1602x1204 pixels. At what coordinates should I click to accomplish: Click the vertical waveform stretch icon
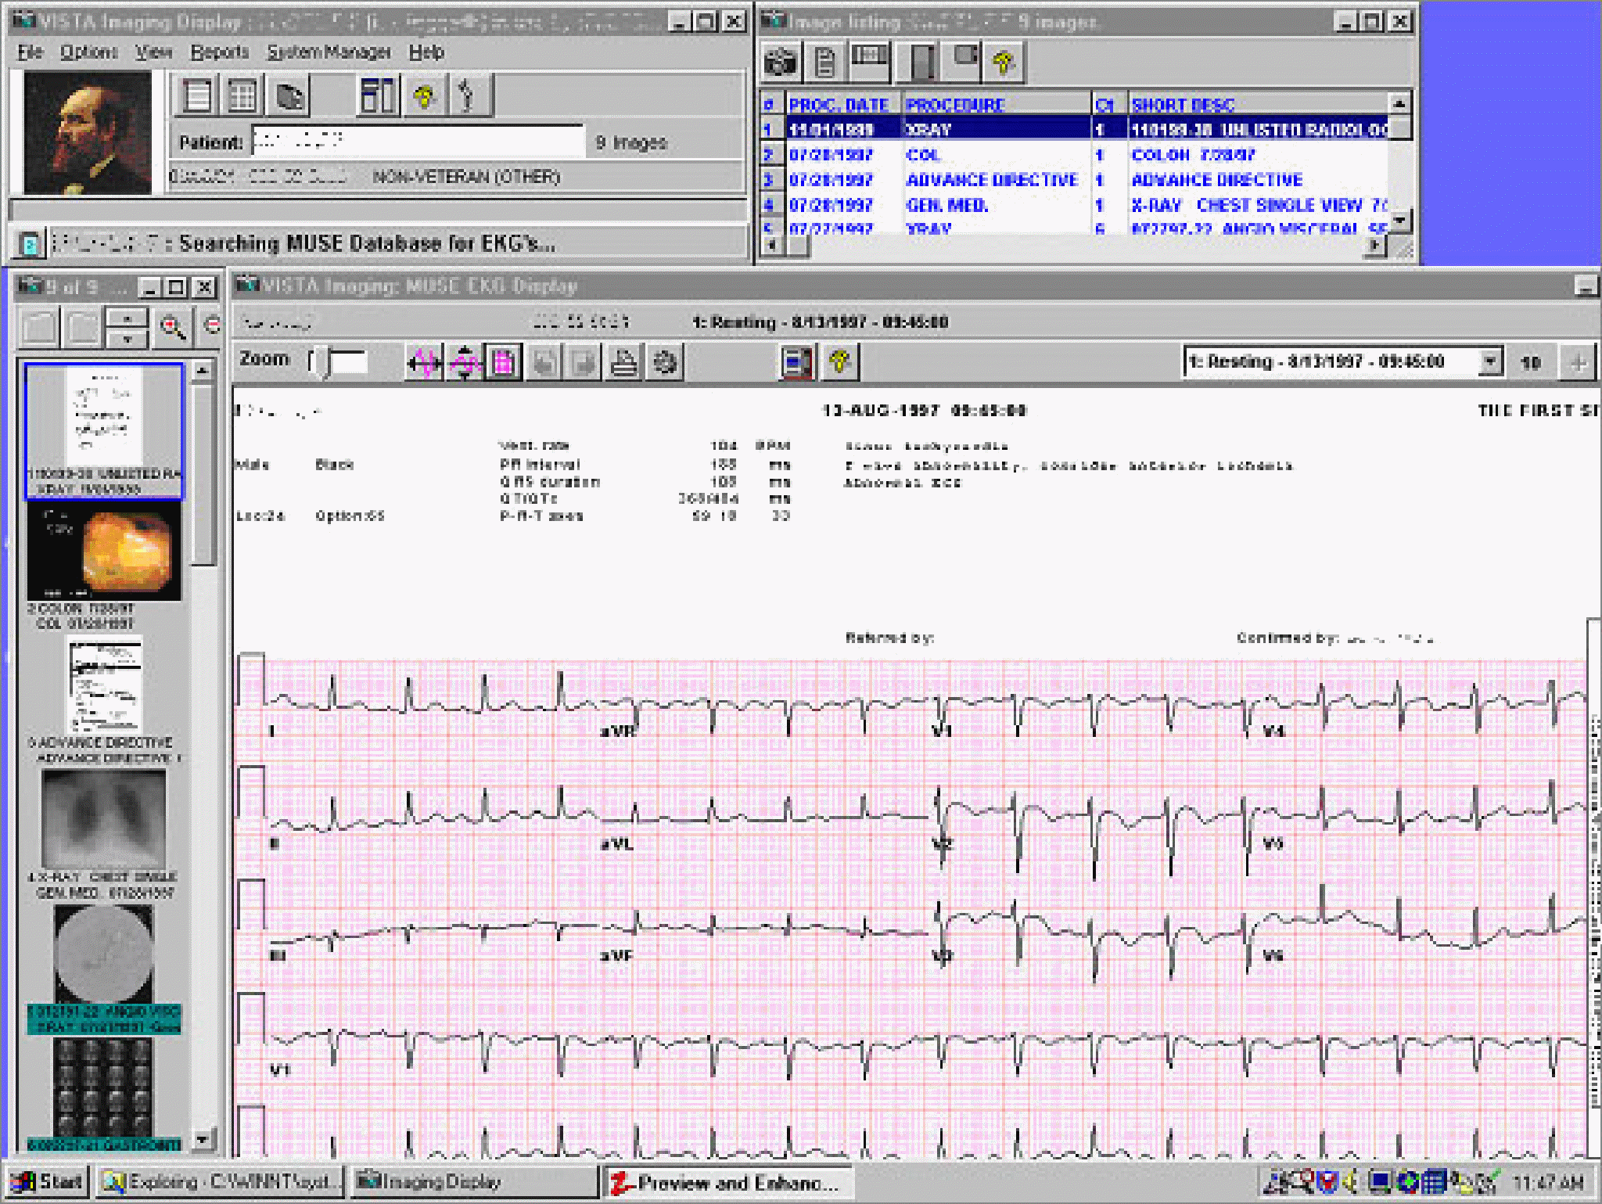[x=465, y=362]
